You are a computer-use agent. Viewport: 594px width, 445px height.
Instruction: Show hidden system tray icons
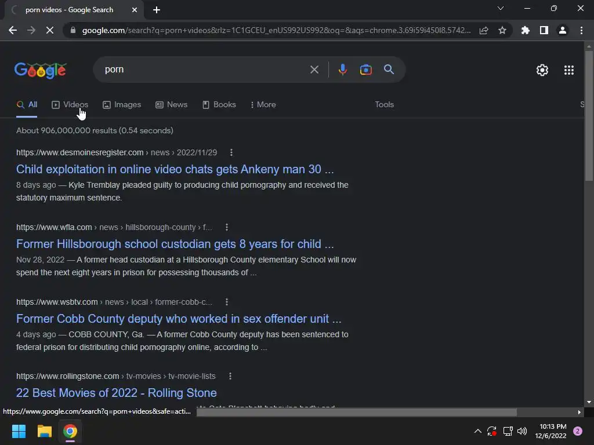(x=478, y=431)
